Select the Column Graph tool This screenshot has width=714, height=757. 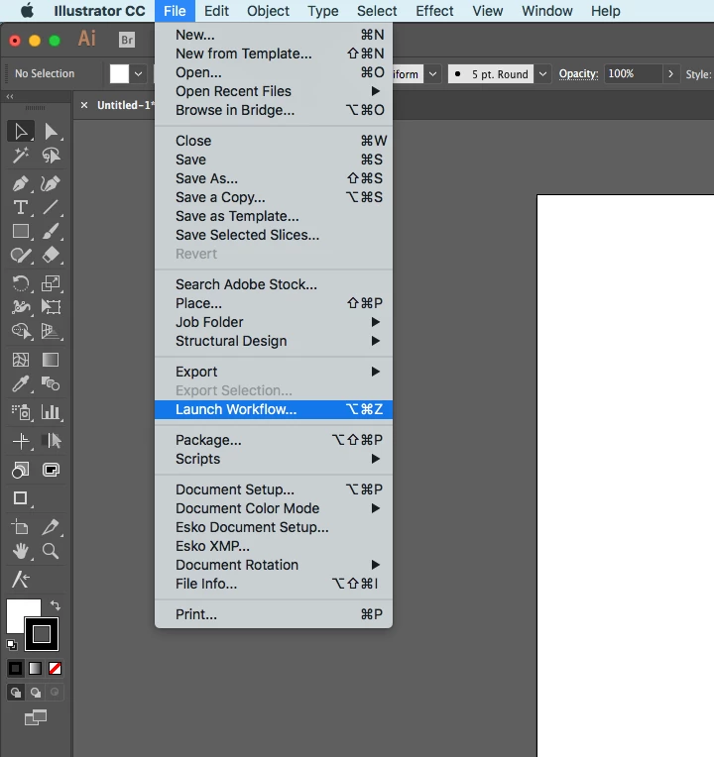click(x=51, y=412)
